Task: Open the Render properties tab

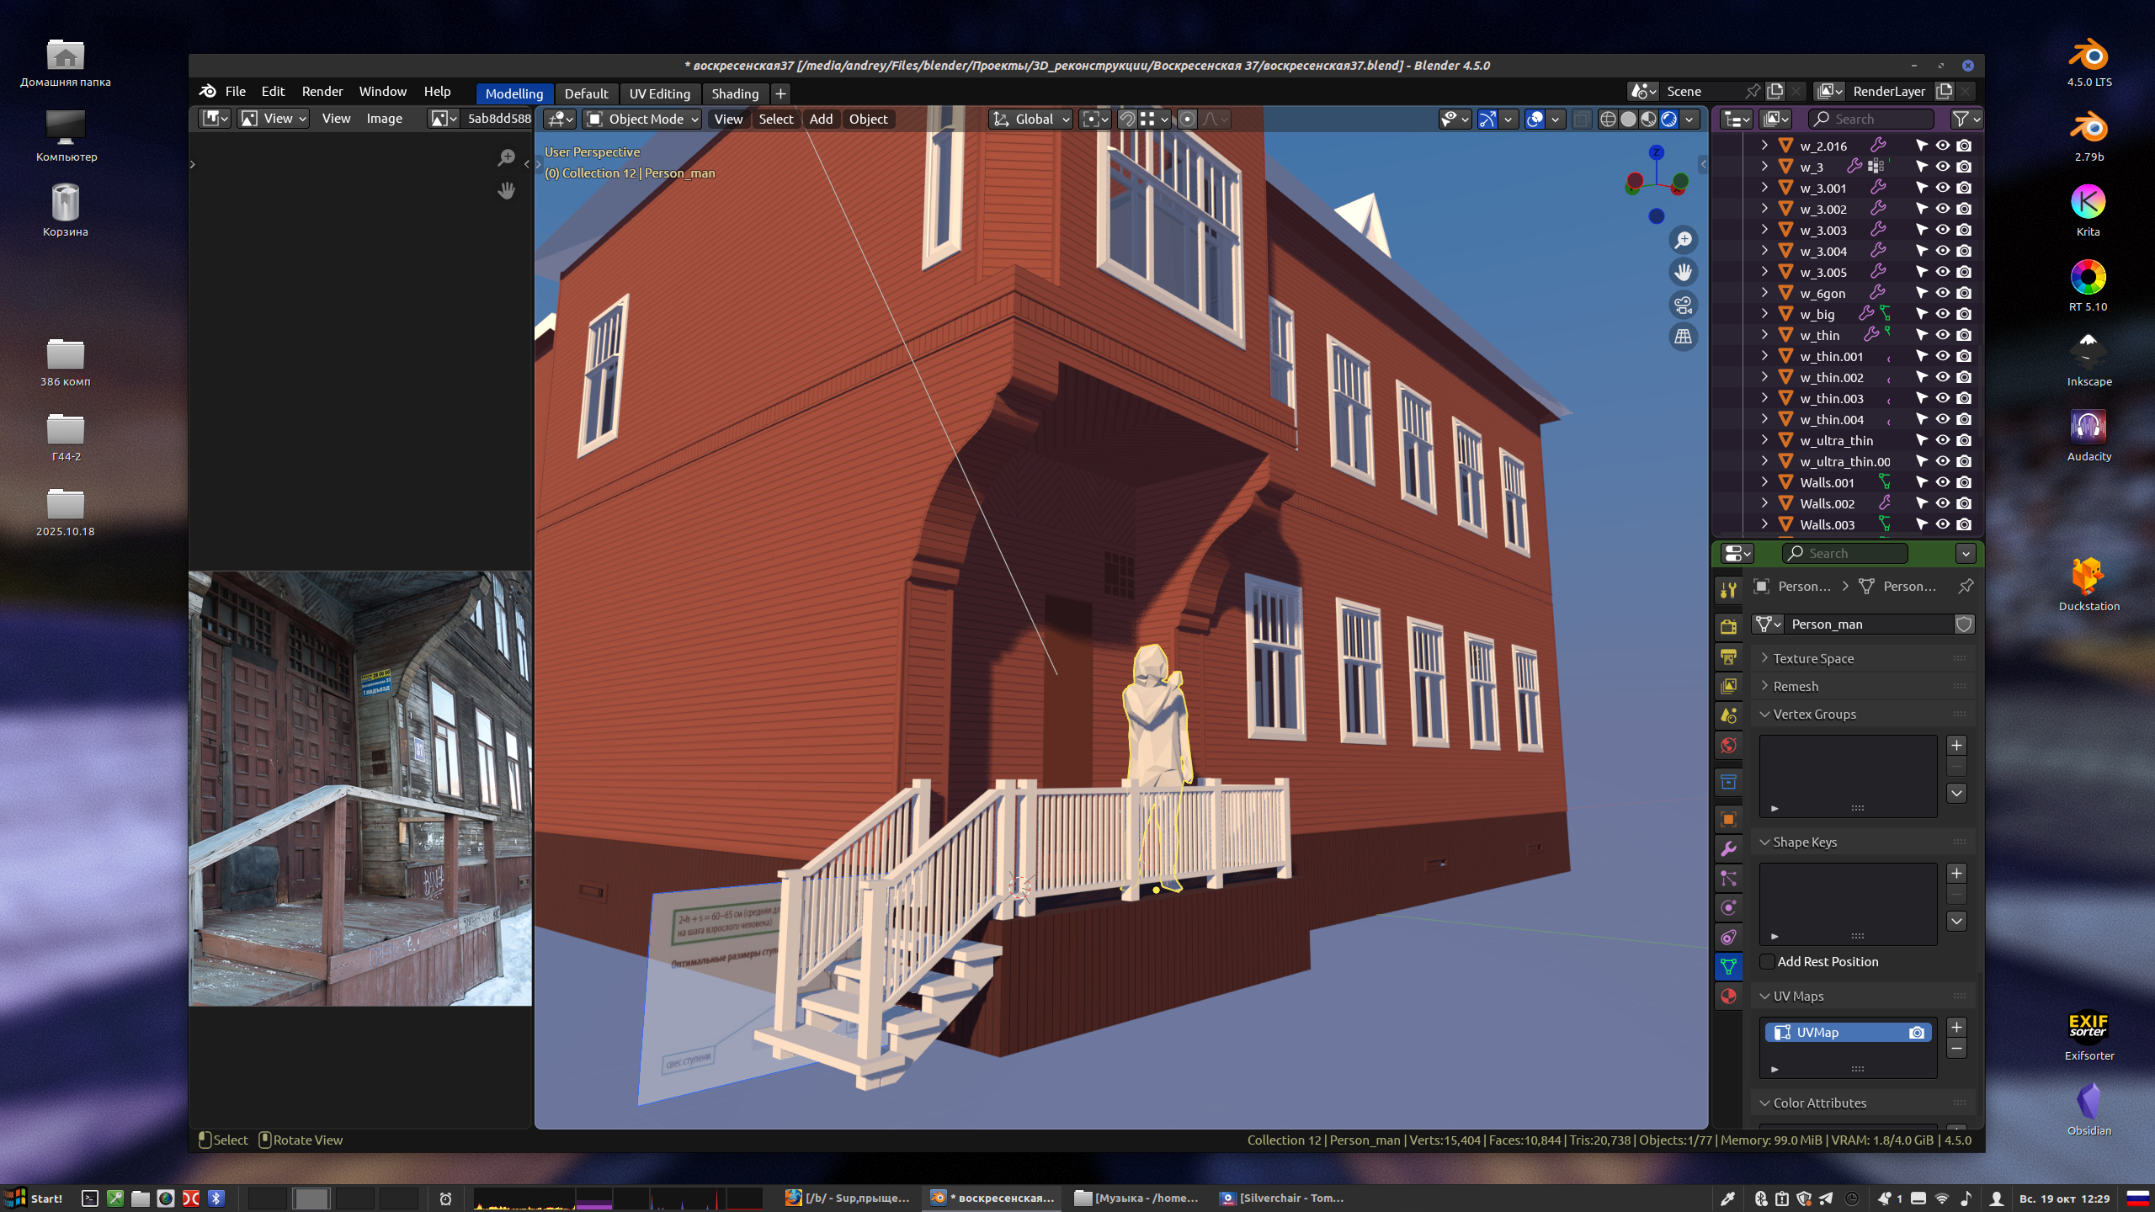Action: tap(1728, 627)
